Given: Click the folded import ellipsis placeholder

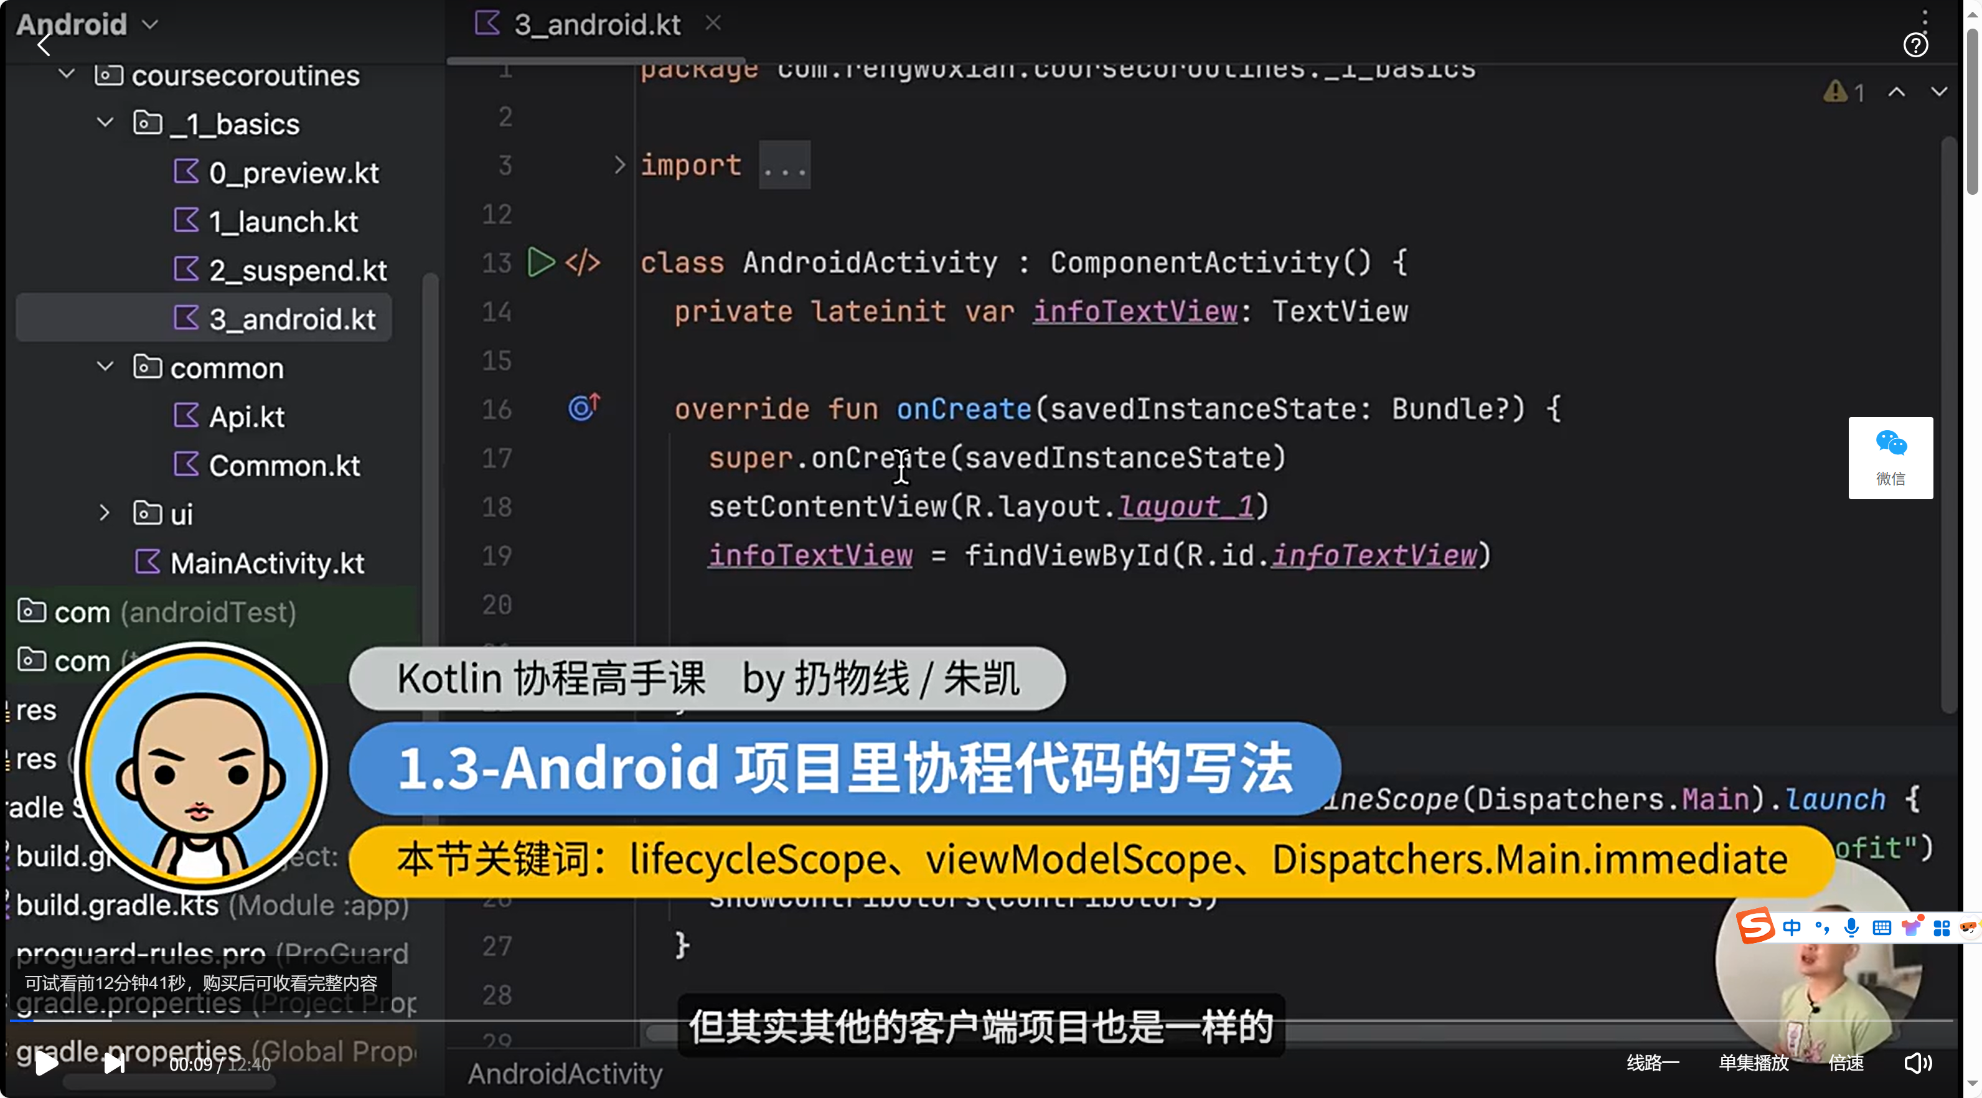Looking at the screenshot, I should [785, 165].
